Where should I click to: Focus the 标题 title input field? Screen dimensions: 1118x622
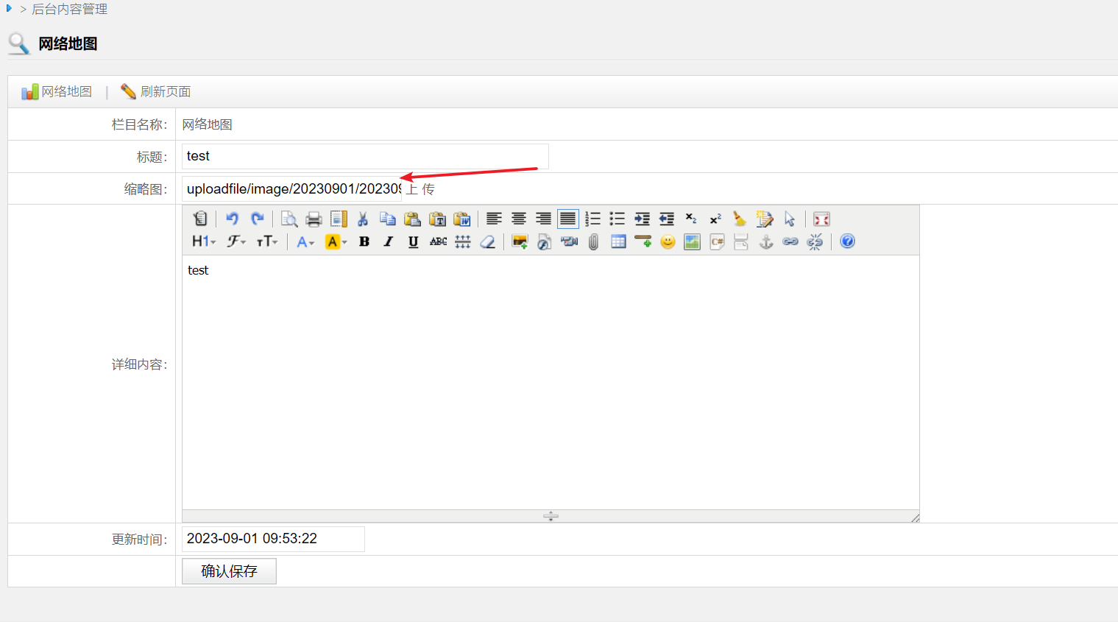point(365,156)
